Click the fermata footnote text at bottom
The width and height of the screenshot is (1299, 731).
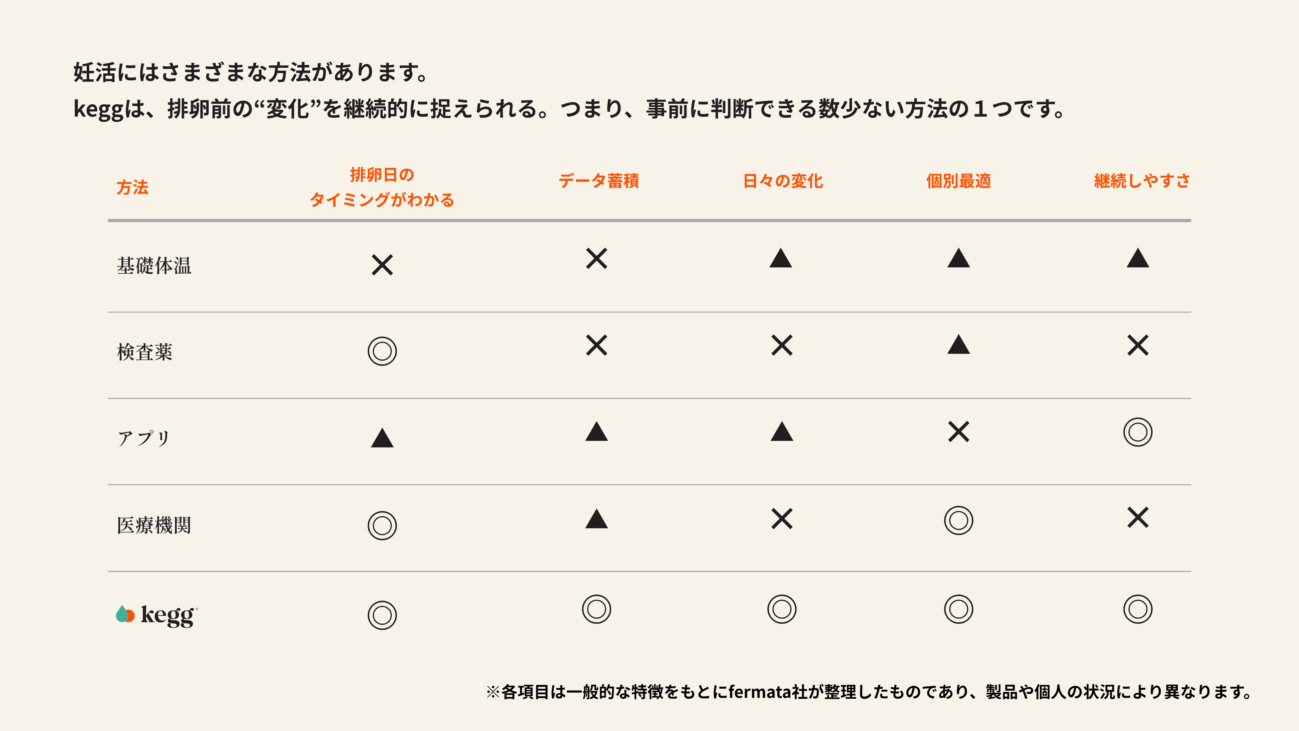pos(869,692)
